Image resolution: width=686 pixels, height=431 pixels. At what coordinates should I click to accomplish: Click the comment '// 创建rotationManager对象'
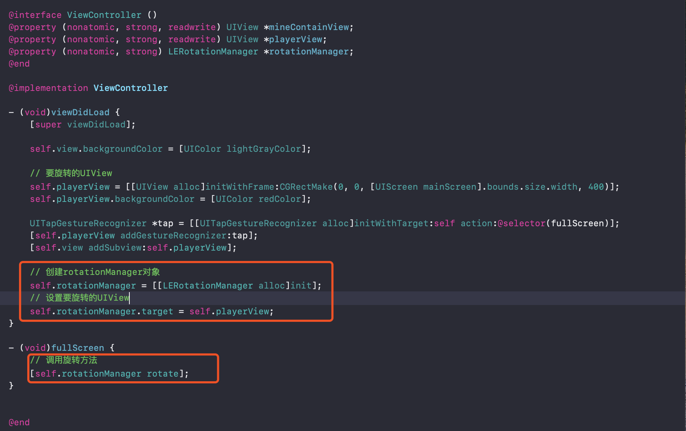(x=95, y=272)
